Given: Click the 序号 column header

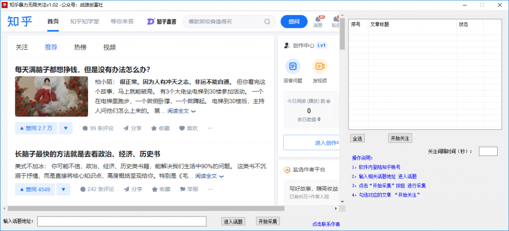Looking at the screenshot, I should 359,24.
